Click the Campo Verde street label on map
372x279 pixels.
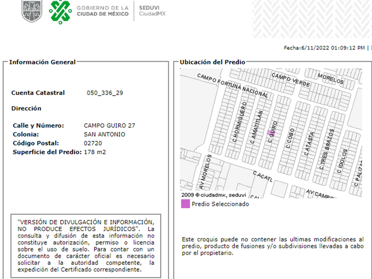tap(291, 80)
